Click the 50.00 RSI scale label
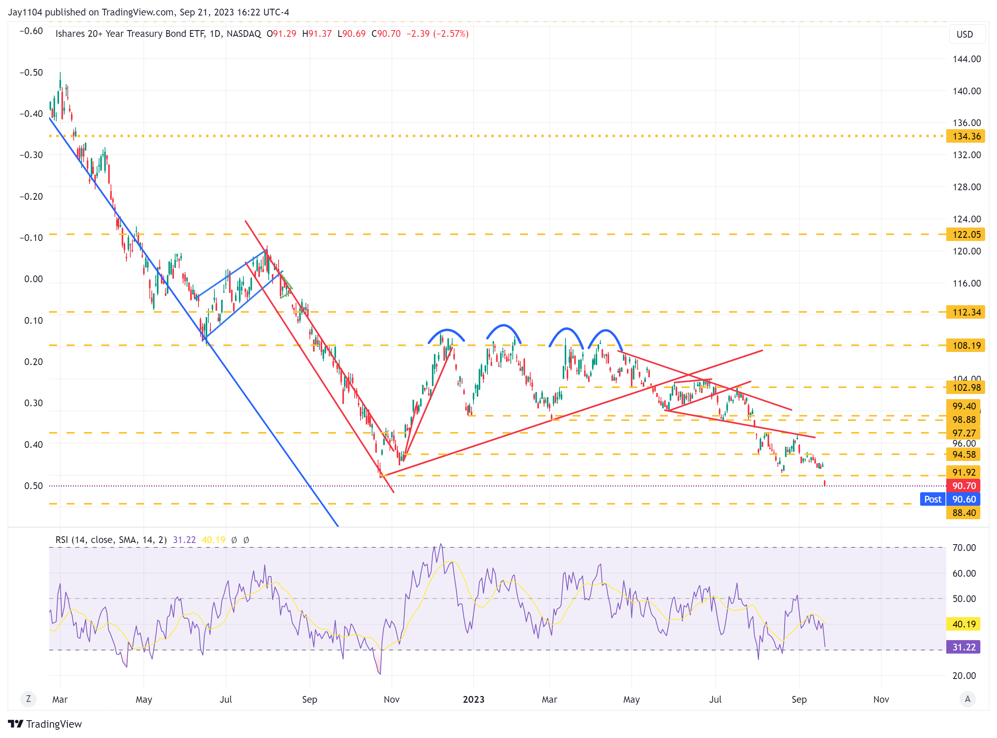The height and width of the screenshot is (738, 997). pyautogui.click(x=965, y=599)
